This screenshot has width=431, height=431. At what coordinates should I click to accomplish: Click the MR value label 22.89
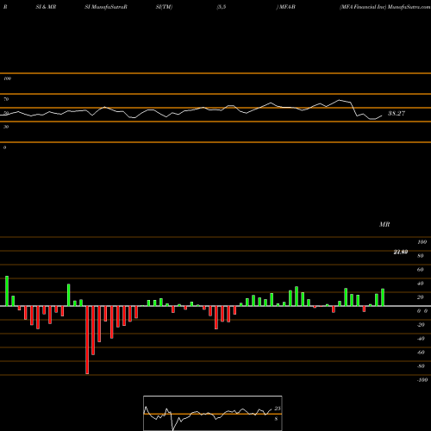click(401, 252)
